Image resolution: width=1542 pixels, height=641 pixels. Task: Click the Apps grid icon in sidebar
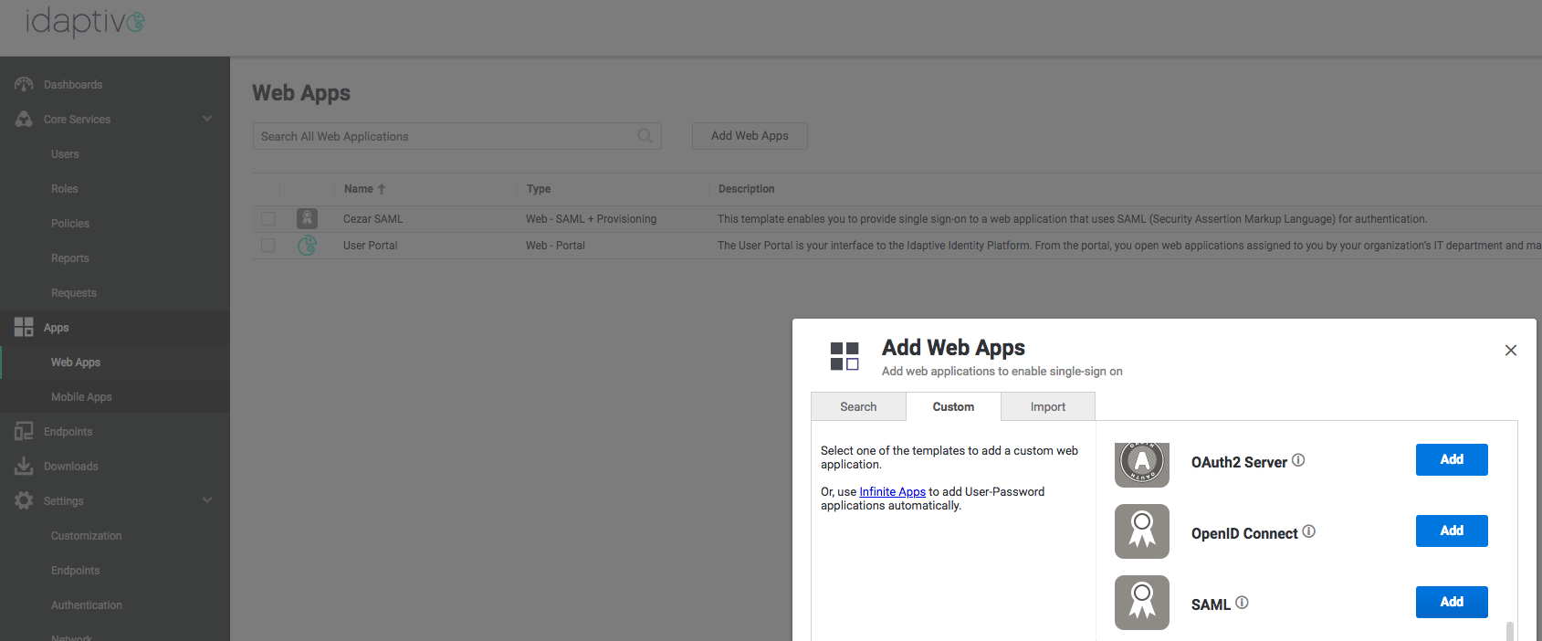point(24,327)
